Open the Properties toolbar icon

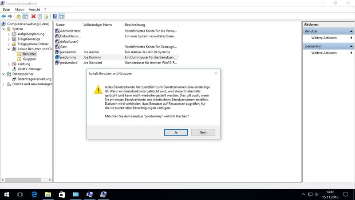coord(40,16)
